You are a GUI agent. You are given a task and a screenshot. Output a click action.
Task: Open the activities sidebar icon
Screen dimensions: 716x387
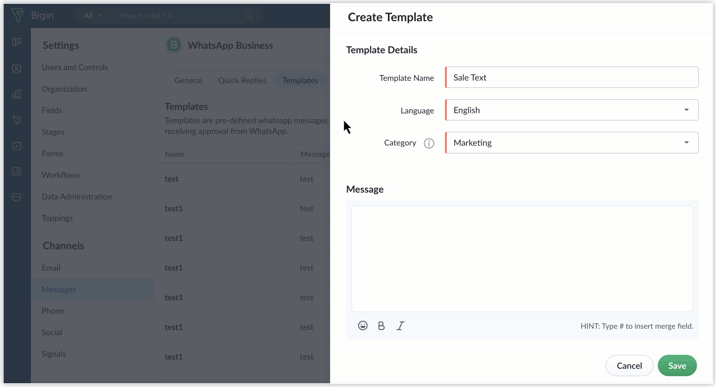click(16, 146)
